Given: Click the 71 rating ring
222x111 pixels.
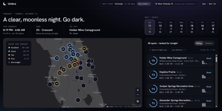Looking at the screenshot, I should 153,103.
